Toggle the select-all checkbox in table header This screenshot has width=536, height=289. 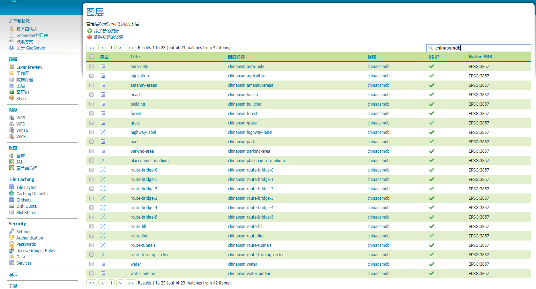(91, 56)
